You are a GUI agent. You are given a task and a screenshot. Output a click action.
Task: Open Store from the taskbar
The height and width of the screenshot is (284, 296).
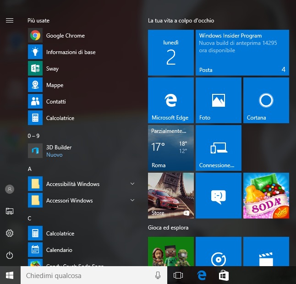224,275
